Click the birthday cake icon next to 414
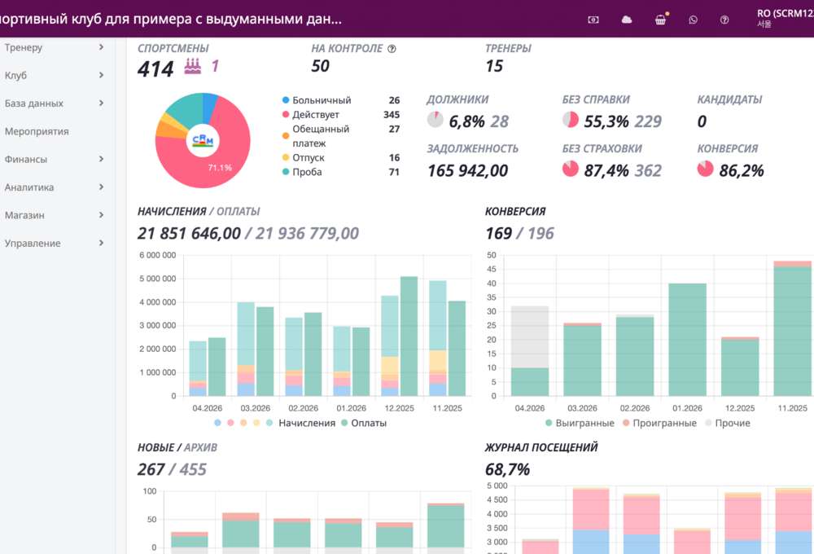This screenshot has height=554, width=814. tap(193, 66)
